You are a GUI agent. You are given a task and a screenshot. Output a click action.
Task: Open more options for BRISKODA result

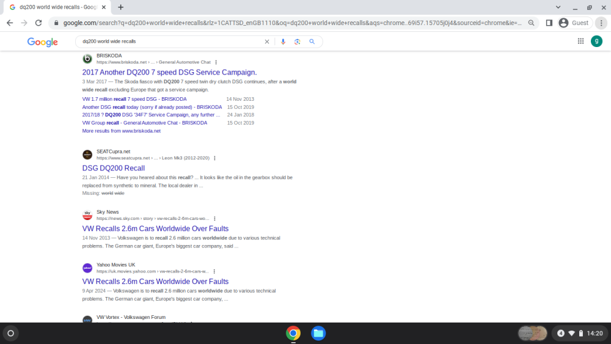216,62
